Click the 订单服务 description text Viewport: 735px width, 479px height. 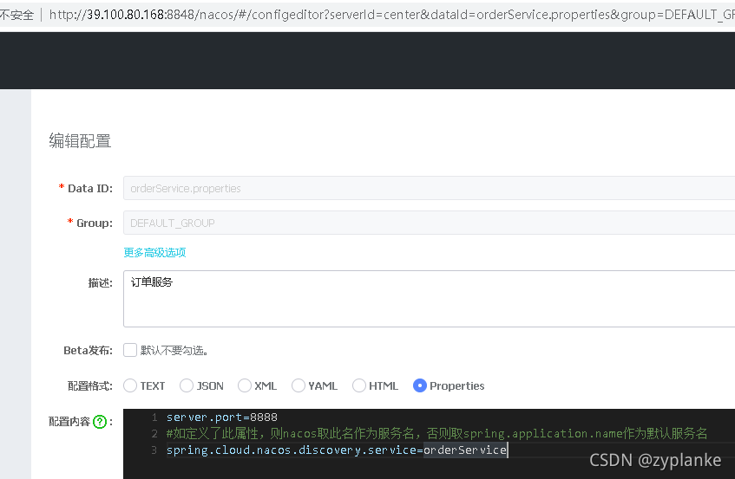(x=151, y=282)
